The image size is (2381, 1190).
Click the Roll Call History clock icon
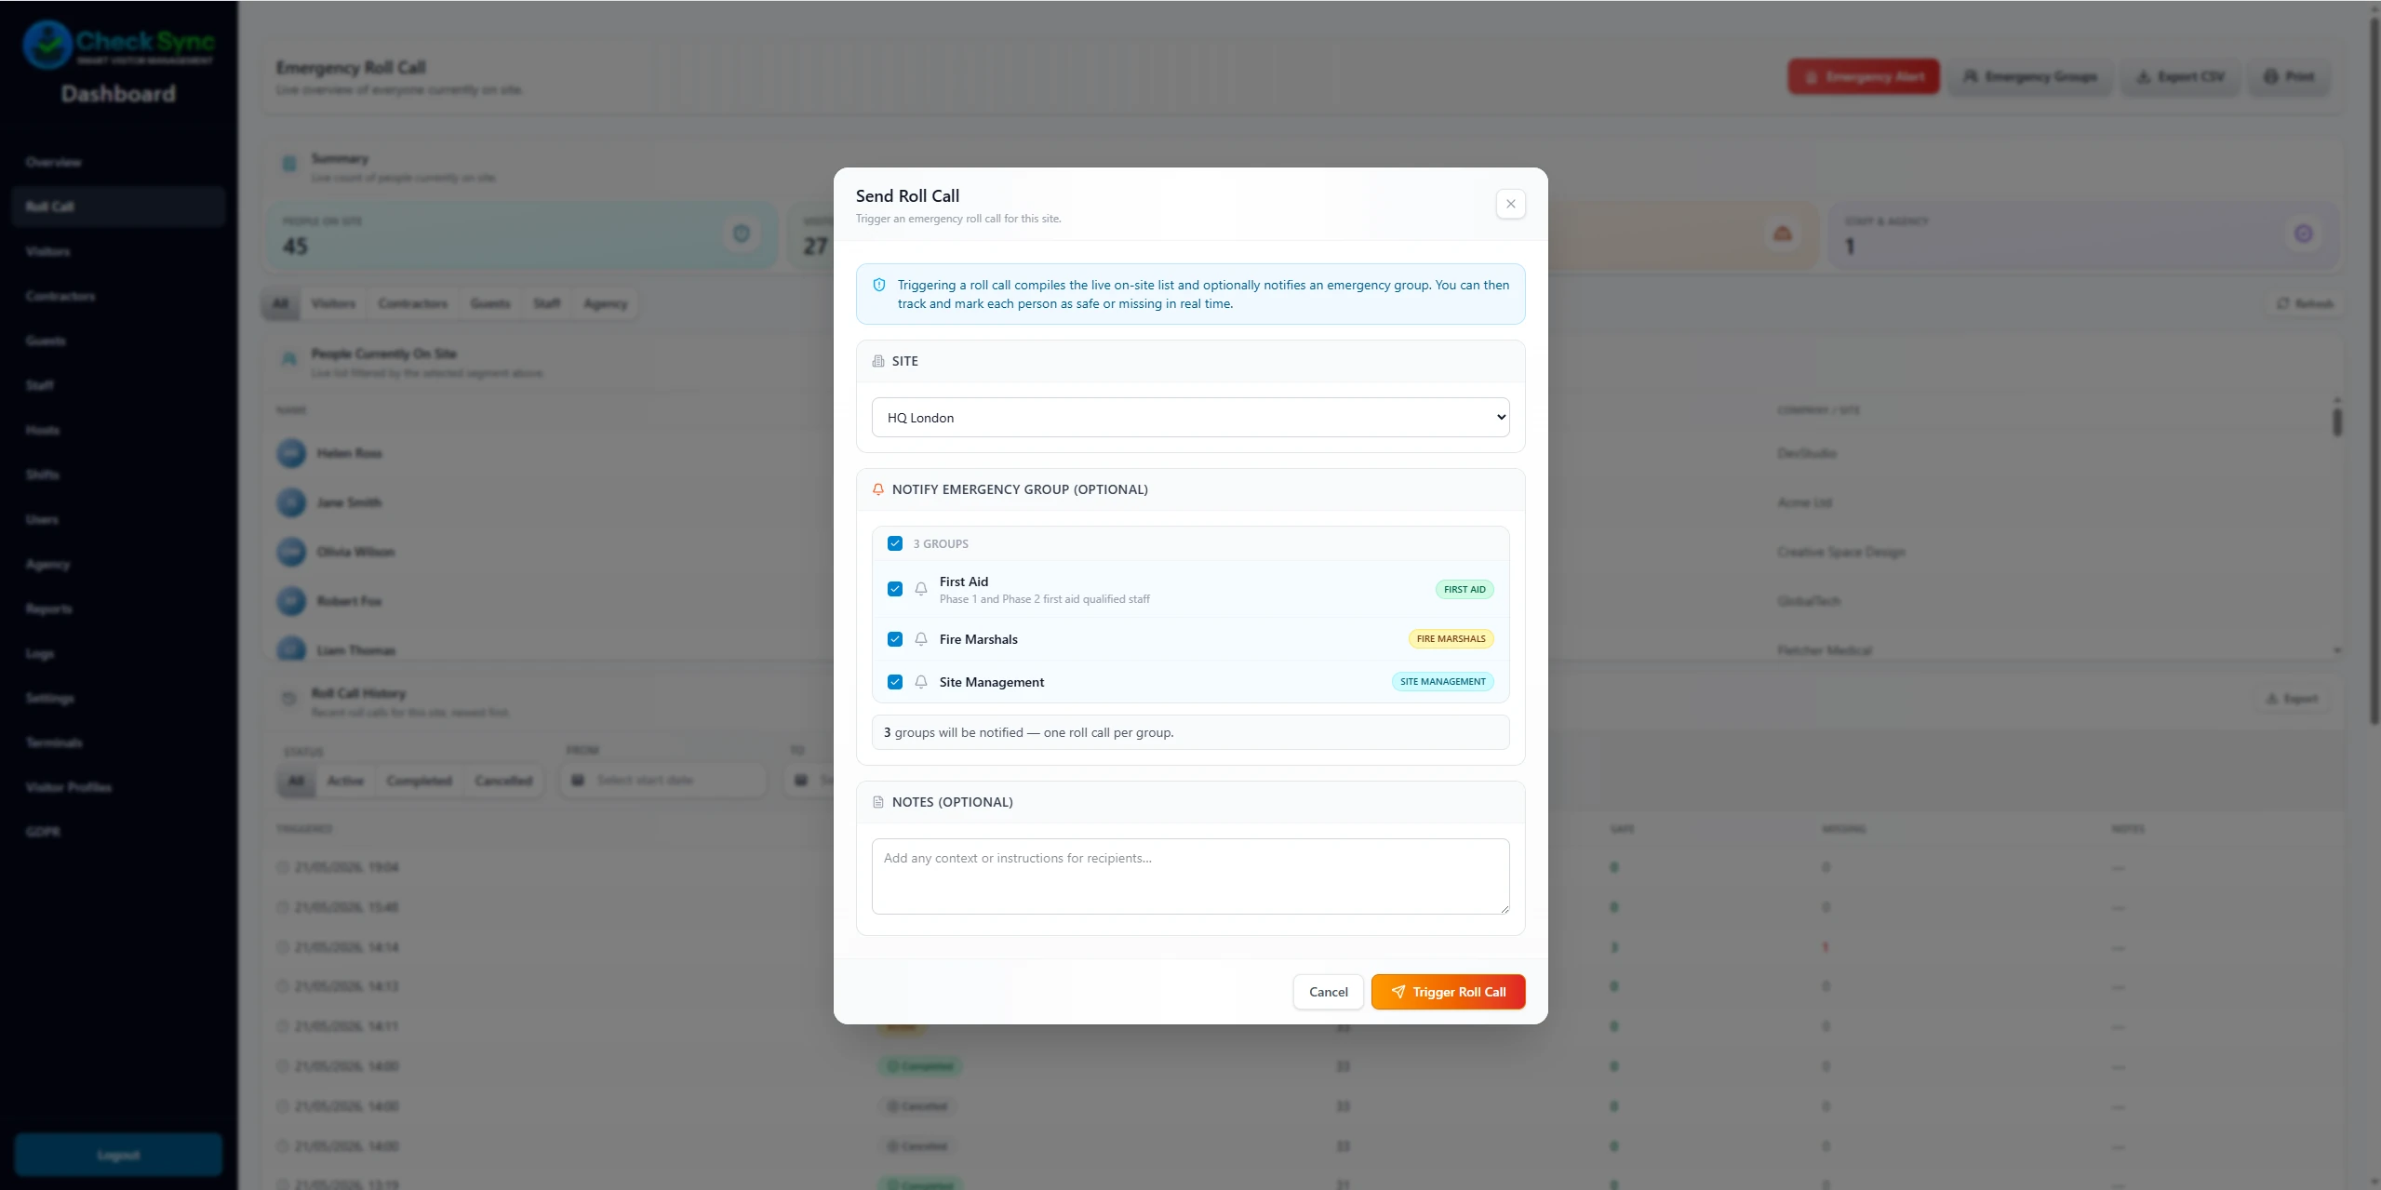289,699
